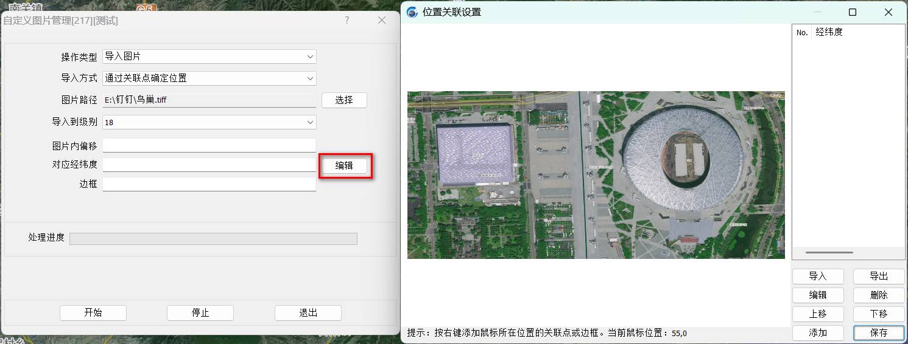Click the 导入 button in 位置关联设置
This screenshot has height=344, width=908.
(818, 277)
